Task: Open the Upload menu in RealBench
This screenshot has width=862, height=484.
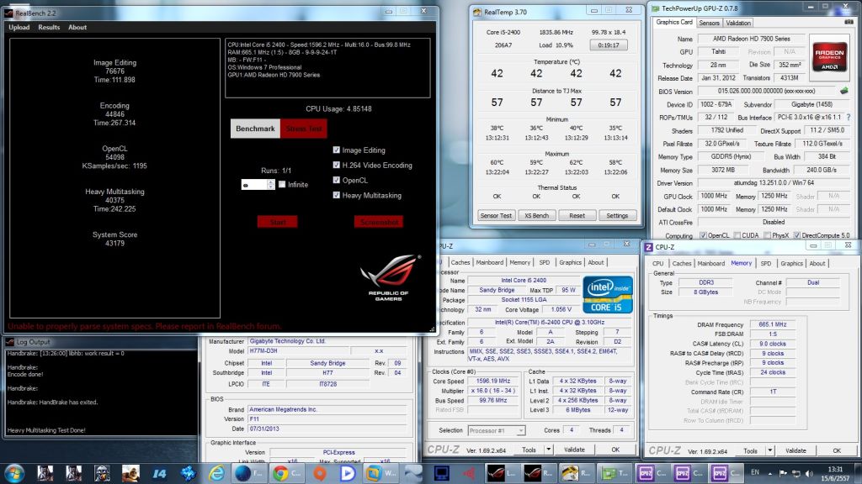Action: click(x=19, y=27)
